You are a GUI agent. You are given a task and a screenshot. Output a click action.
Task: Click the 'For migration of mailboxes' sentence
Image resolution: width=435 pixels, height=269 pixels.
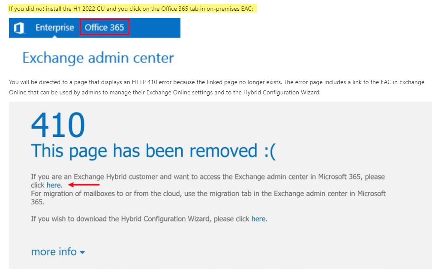[208, 198]
